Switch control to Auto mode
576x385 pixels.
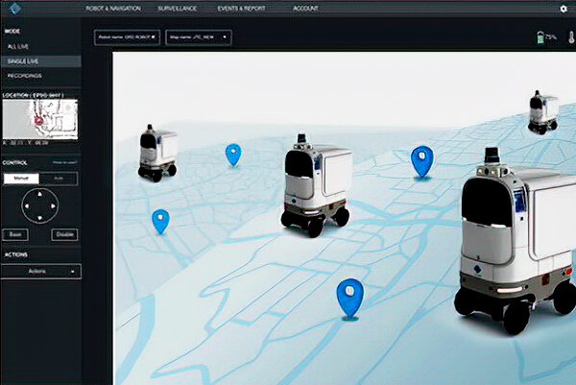click(59, 179)
